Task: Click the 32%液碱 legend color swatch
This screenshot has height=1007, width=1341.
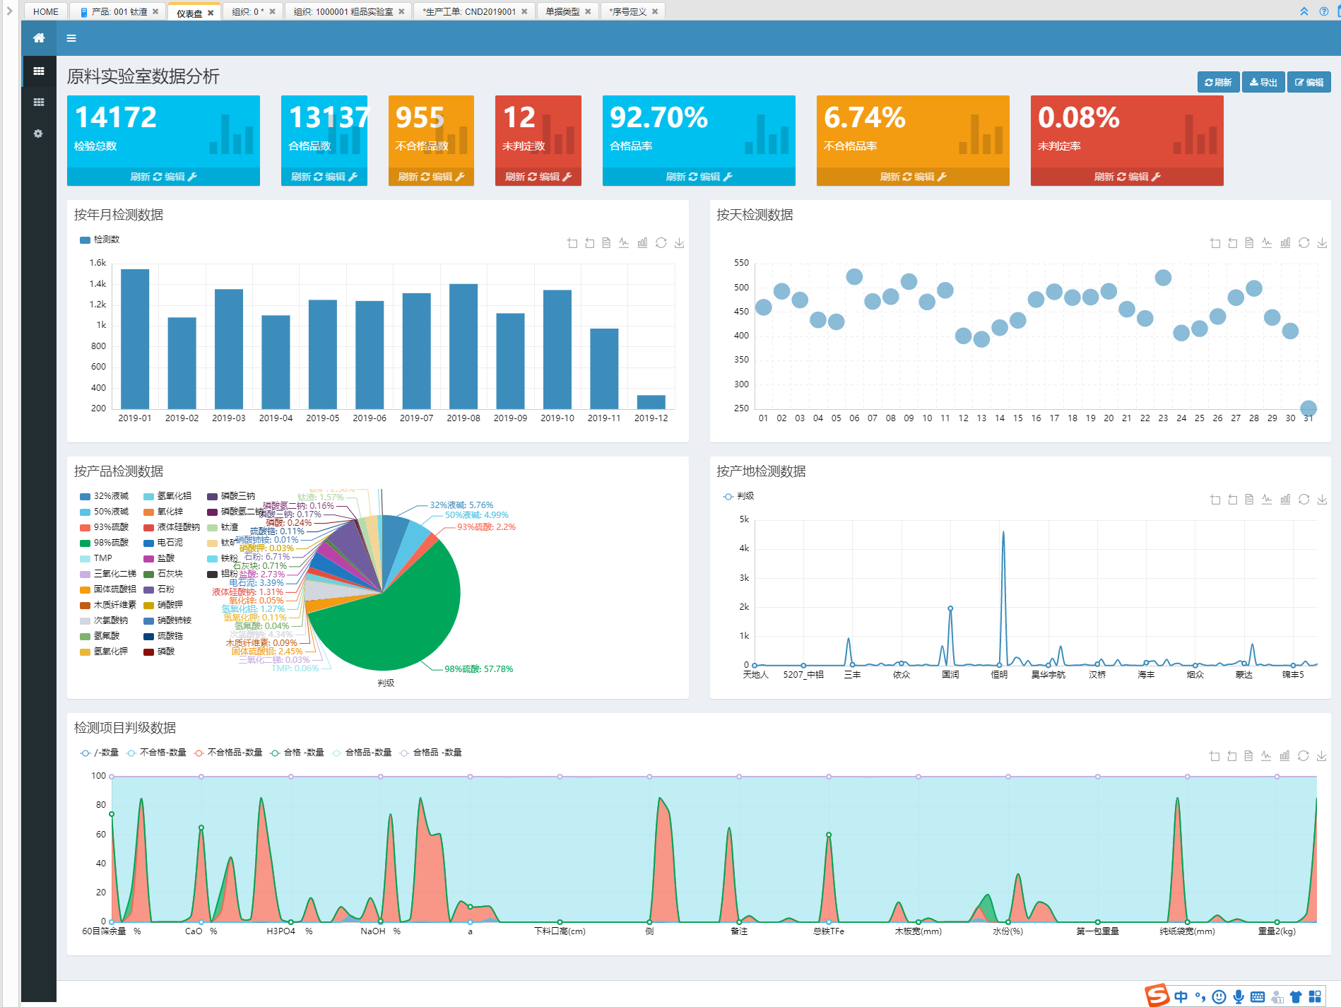Action: click(x=85, y=496)
